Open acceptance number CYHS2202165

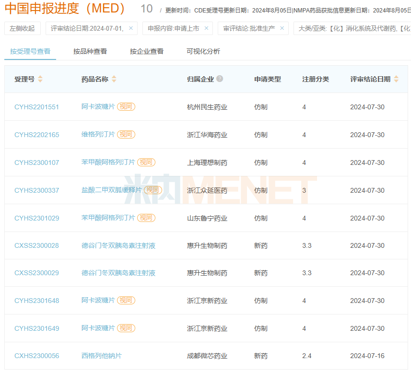point(37,135)
